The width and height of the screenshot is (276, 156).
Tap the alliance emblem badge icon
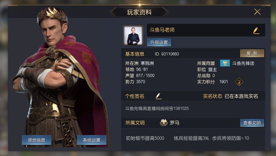pyautogui.click(x=225, y=63)
